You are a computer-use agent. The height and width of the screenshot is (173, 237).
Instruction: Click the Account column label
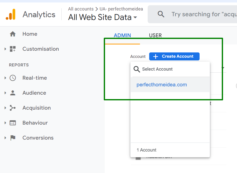(x=138, y=56)
